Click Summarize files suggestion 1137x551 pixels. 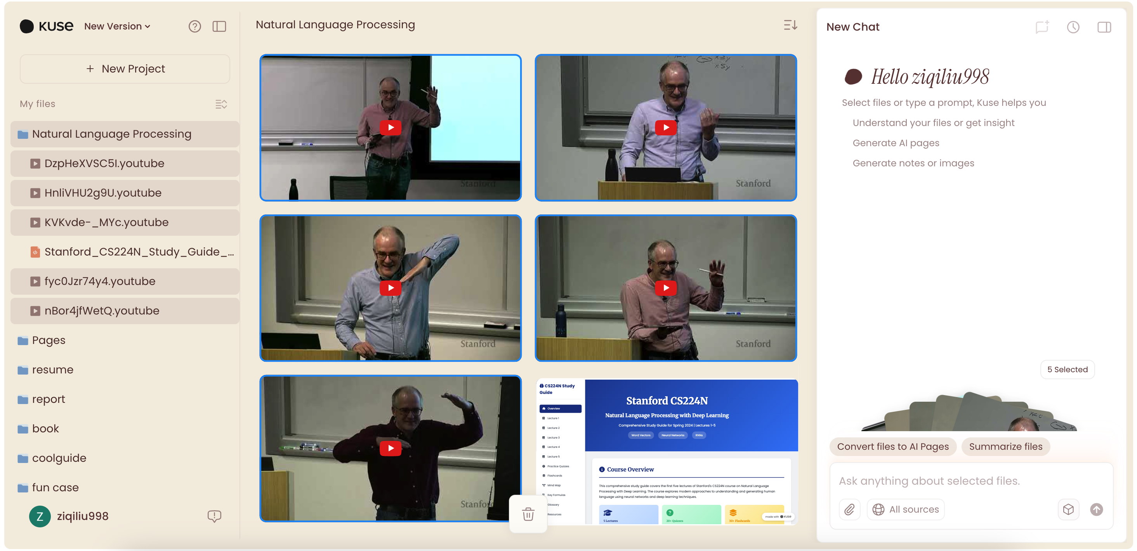1005,447
